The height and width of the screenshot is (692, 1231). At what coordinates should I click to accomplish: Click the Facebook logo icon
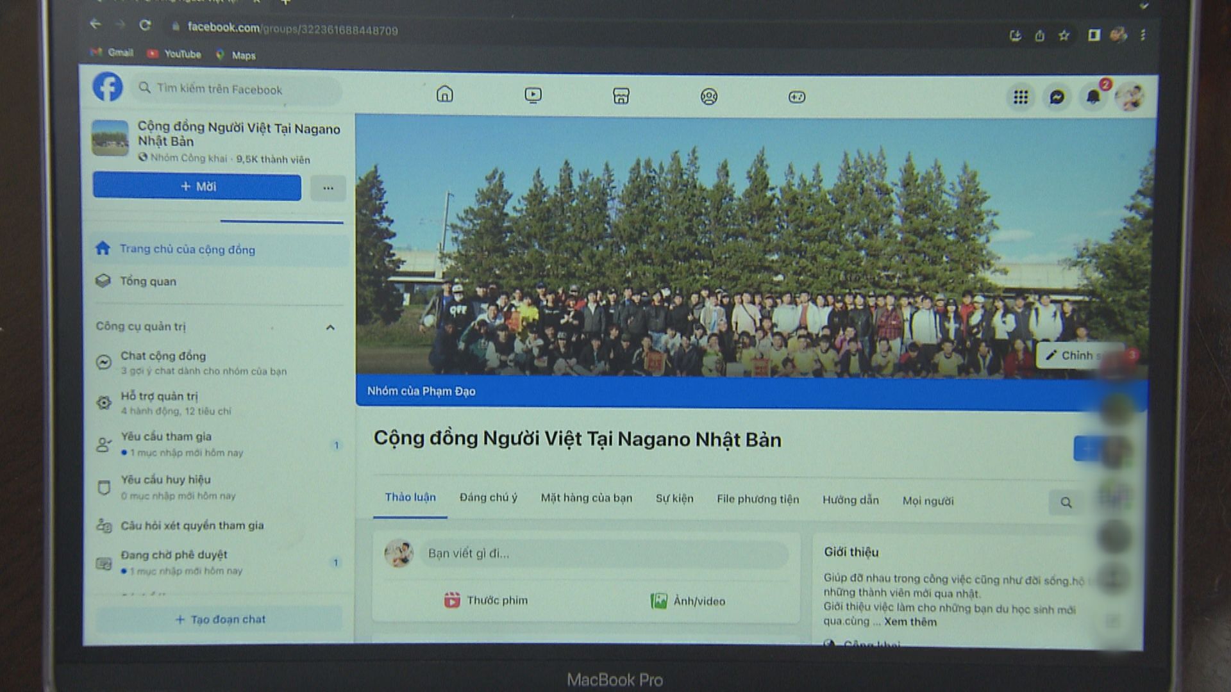click(x=108, y=86)
